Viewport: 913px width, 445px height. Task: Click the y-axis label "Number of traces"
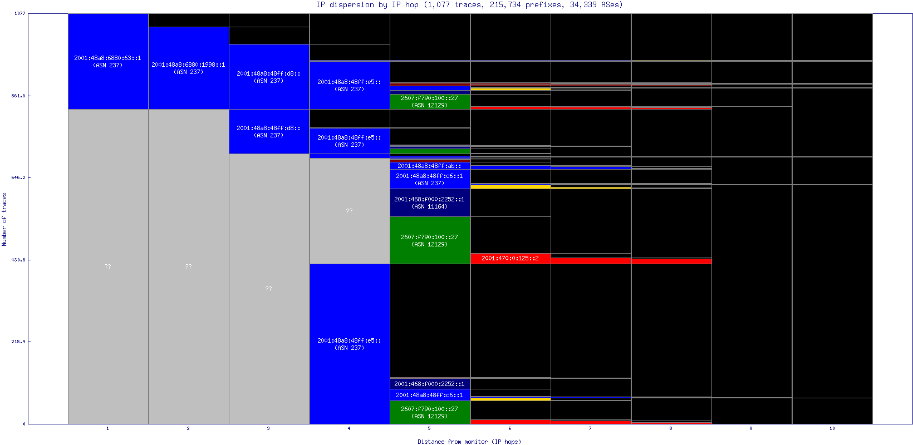[x=4, y=219]
